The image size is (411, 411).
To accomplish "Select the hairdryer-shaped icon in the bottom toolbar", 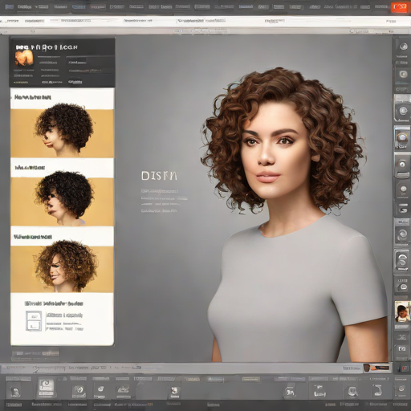I will (x=377, y=390).
